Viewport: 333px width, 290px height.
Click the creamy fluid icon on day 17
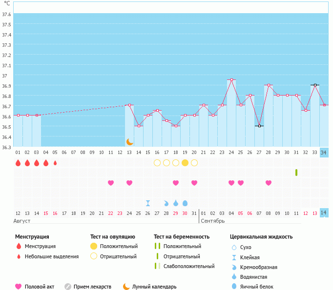166,203
